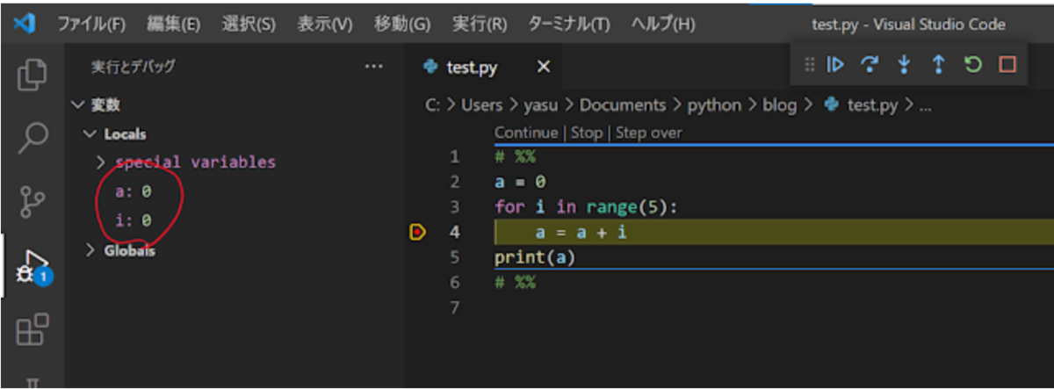Open the Source Control view icon
This screenshot has width=1054, height=389.
[x=32, y=201]
